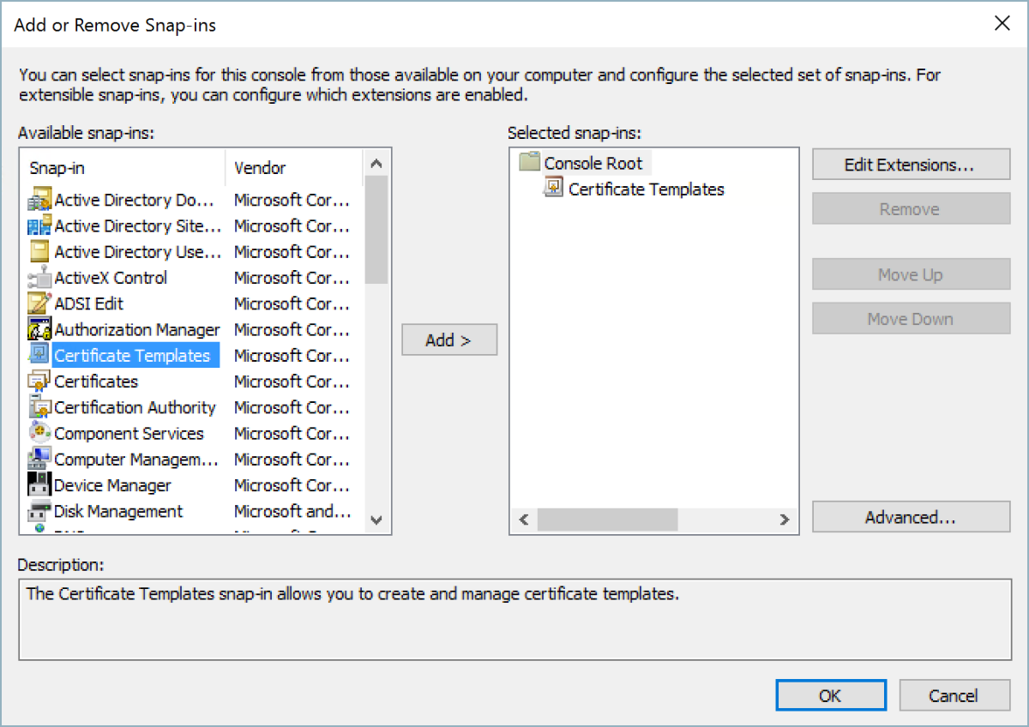Click available list scroll up arrow

(376, 162)
